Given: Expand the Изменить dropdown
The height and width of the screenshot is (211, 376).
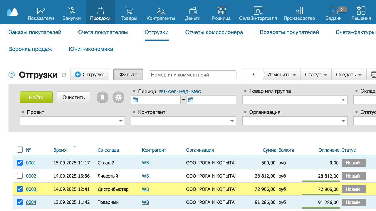Looking at the screenshot, I should [x=281, y=75].
